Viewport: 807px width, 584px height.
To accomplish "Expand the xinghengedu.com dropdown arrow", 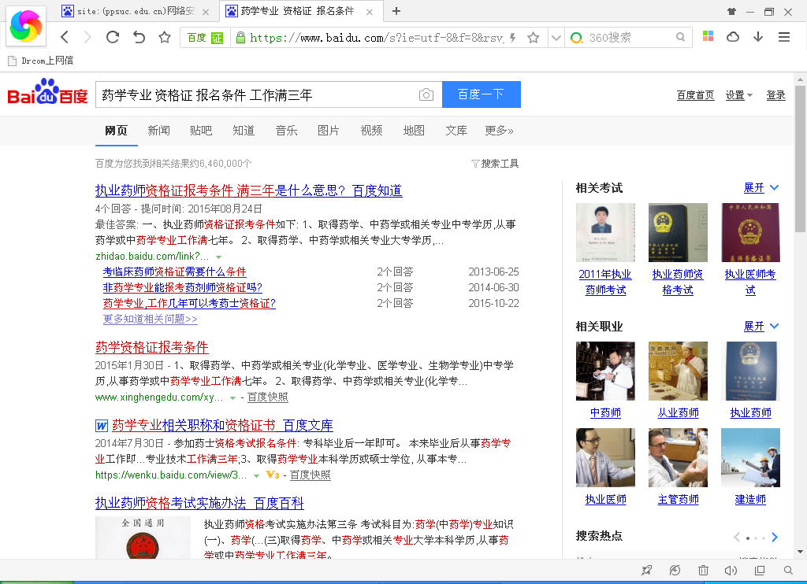I will pos(233,398).
